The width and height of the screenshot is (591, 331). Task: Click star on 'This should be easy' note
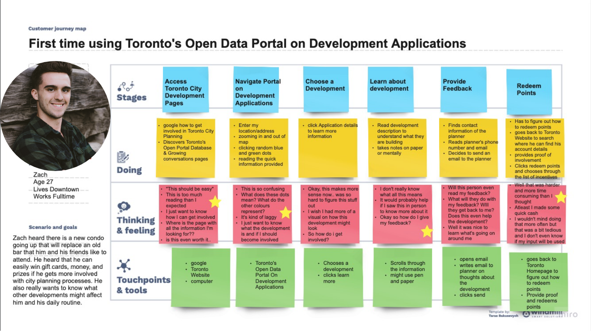[x=215, y=202]
